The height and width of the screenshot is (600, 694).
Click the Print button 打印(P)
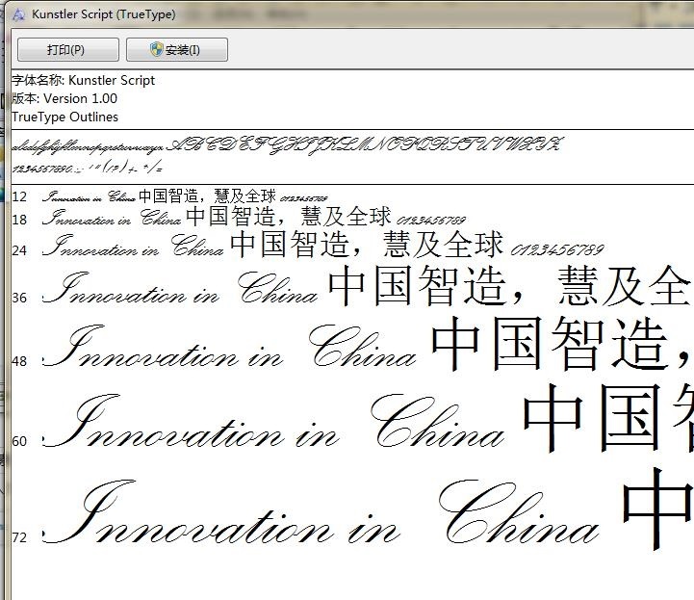(x=68, y=49)
